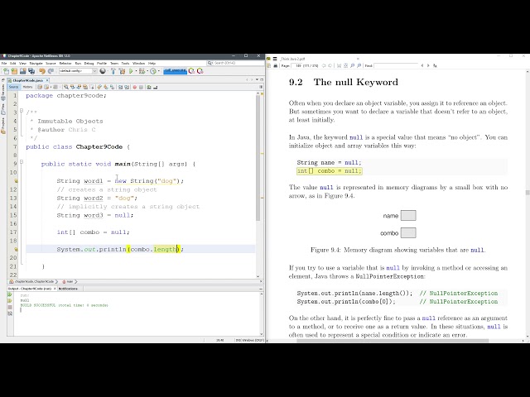Click the globe browser icon in toolbar

pos(103,71)
